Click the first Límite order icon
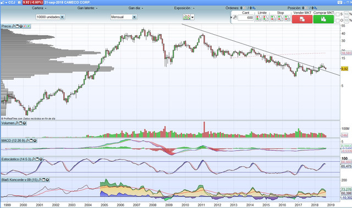The width and height of the screenshot is (352, 208). coord(258,18)
